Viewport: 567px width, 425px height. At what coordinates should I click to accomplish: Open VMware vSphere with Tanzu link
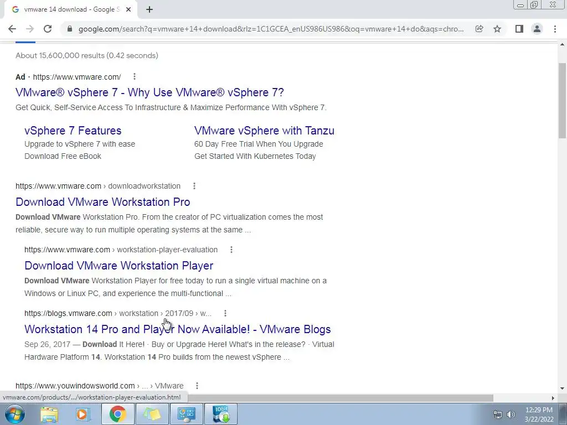[x=264, y=131]
